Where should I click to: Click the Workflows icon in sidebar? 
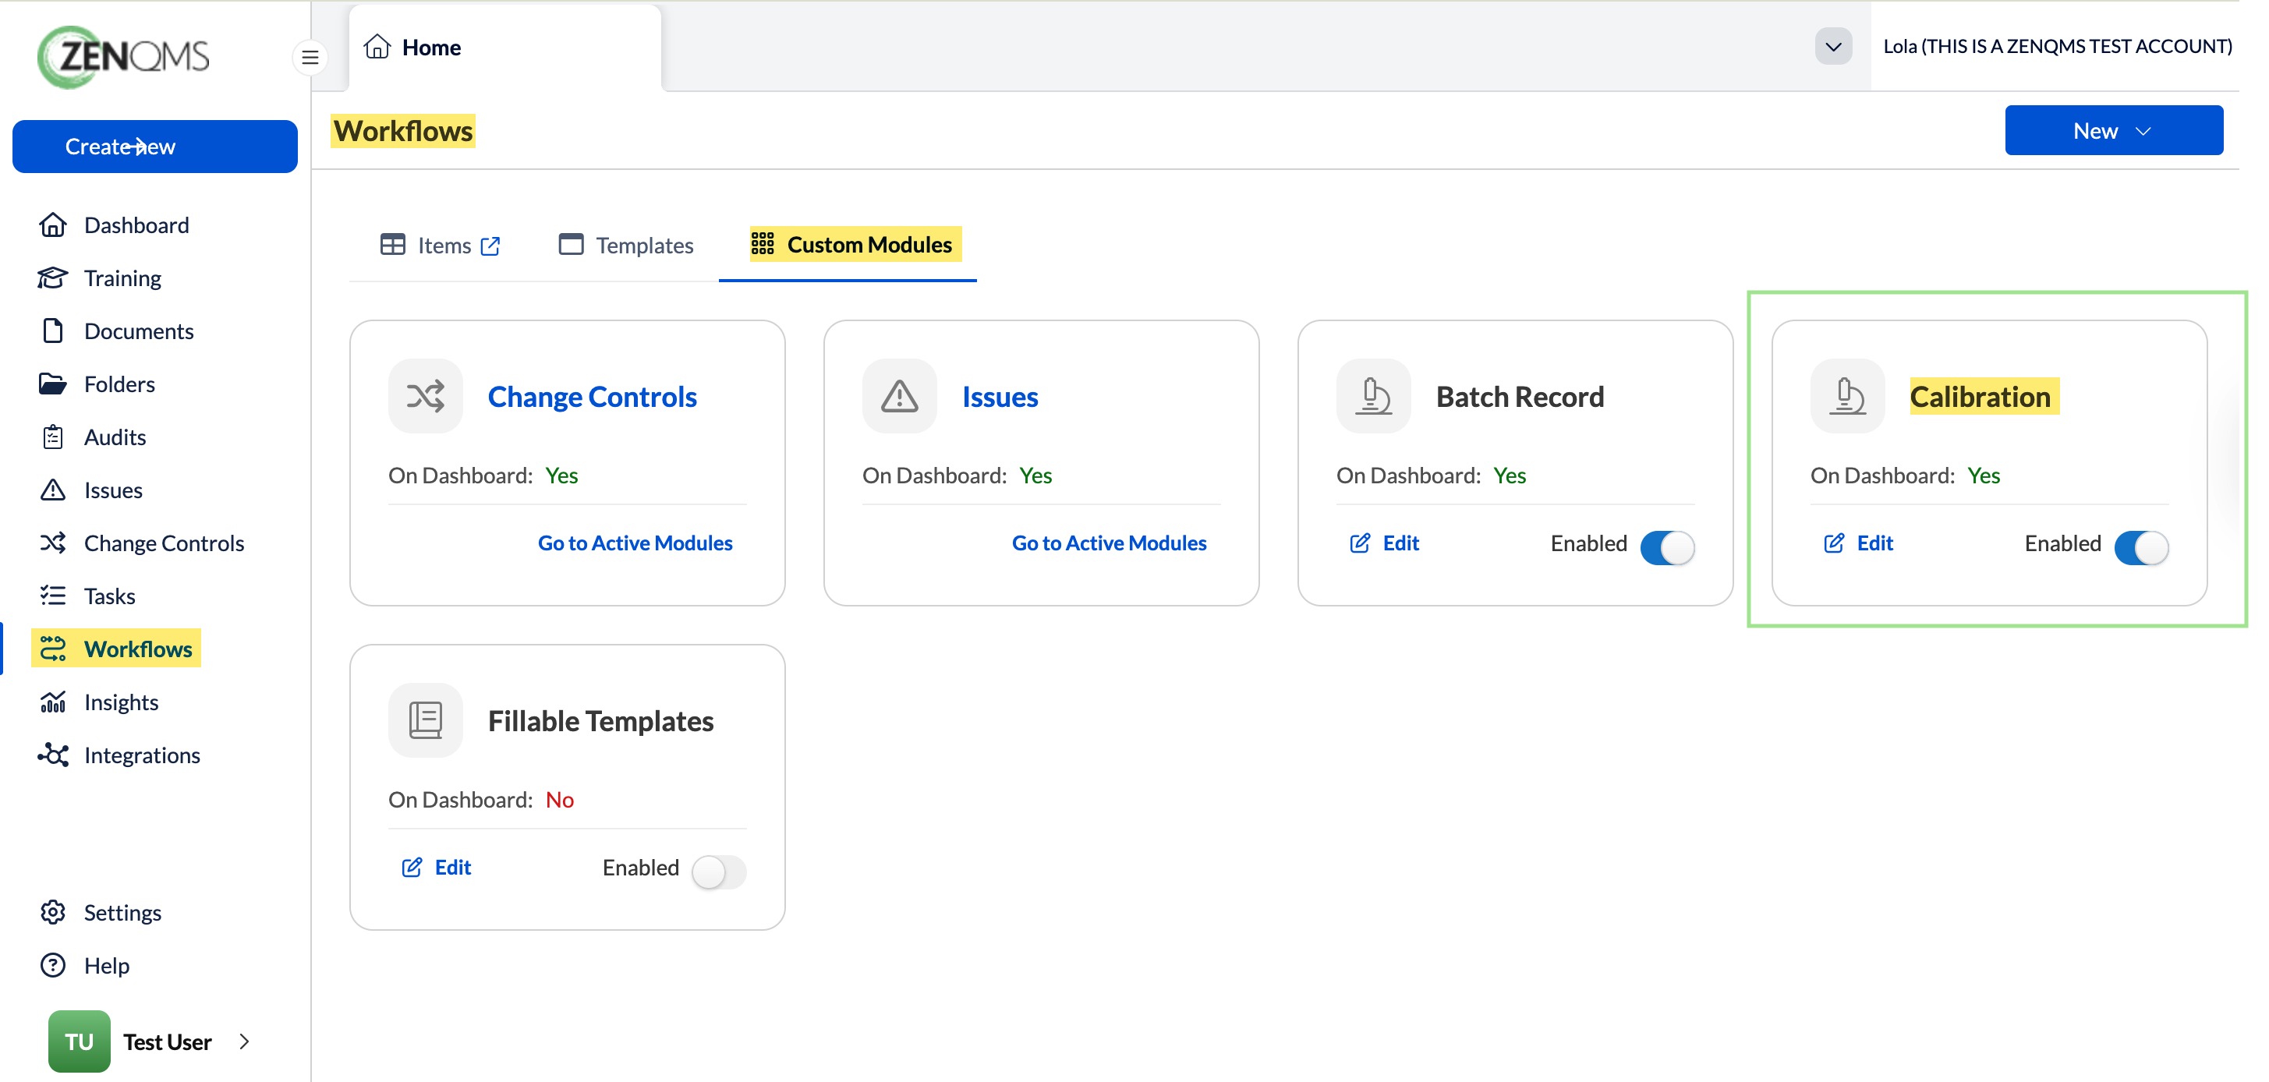pos(53,648)
